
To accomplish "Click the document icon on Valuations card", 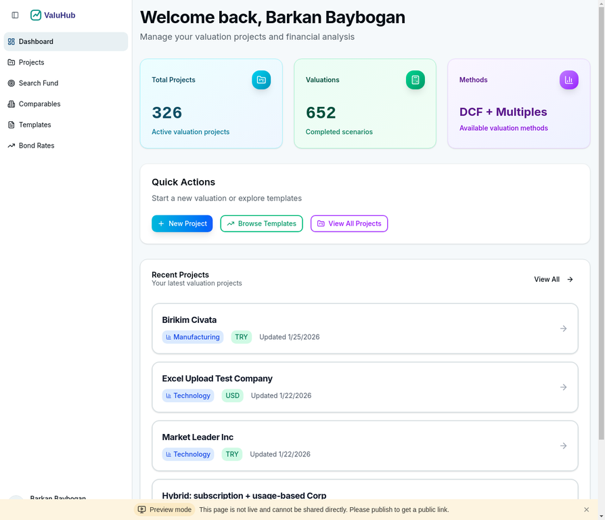I will 415,79.
